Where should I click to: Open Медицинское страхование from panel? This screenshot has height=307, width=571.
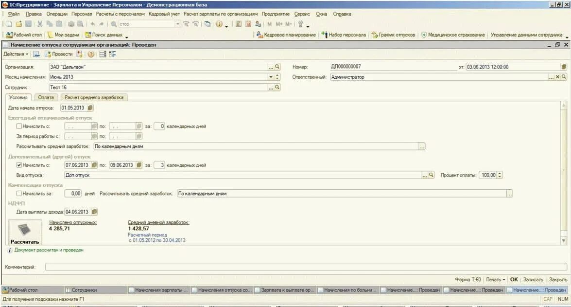point(453,35)
